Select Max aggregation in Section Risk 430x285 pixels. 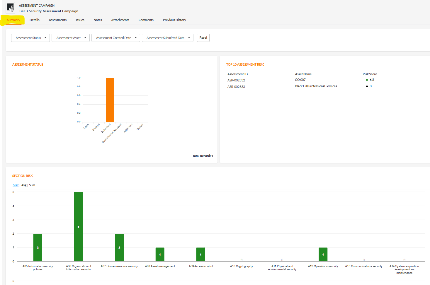pyautogui.click(x=16, y=185)
